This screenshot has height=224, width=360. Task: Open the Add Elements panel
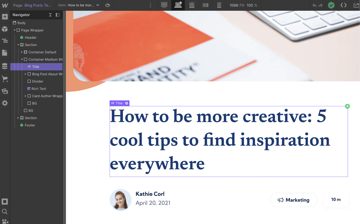tap(5, 16)
